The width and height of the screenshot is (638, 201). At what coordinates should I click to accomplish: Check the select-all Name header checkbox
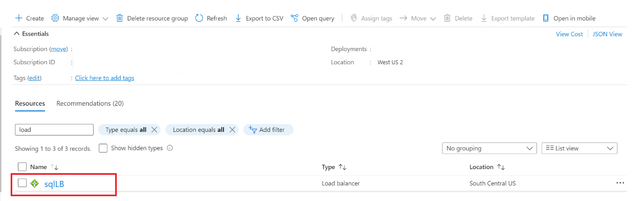22,166
